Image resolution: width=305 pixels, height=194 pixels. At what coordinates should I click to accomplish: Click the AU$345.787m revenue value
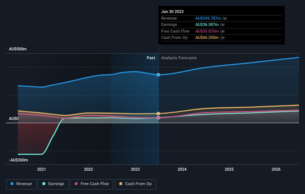pyautogui.click(x=208, y=18)
